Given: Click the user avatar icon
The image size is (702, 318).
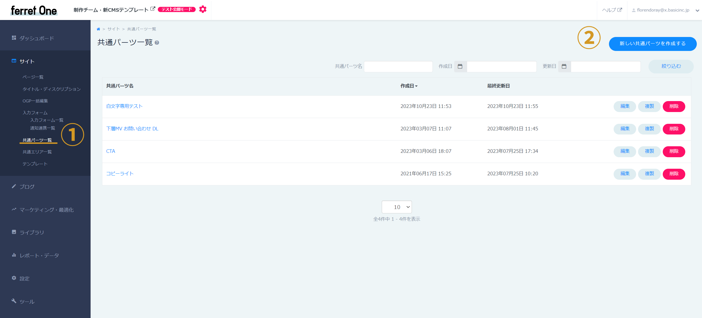Looking at the screenshot, I should 633,10.
